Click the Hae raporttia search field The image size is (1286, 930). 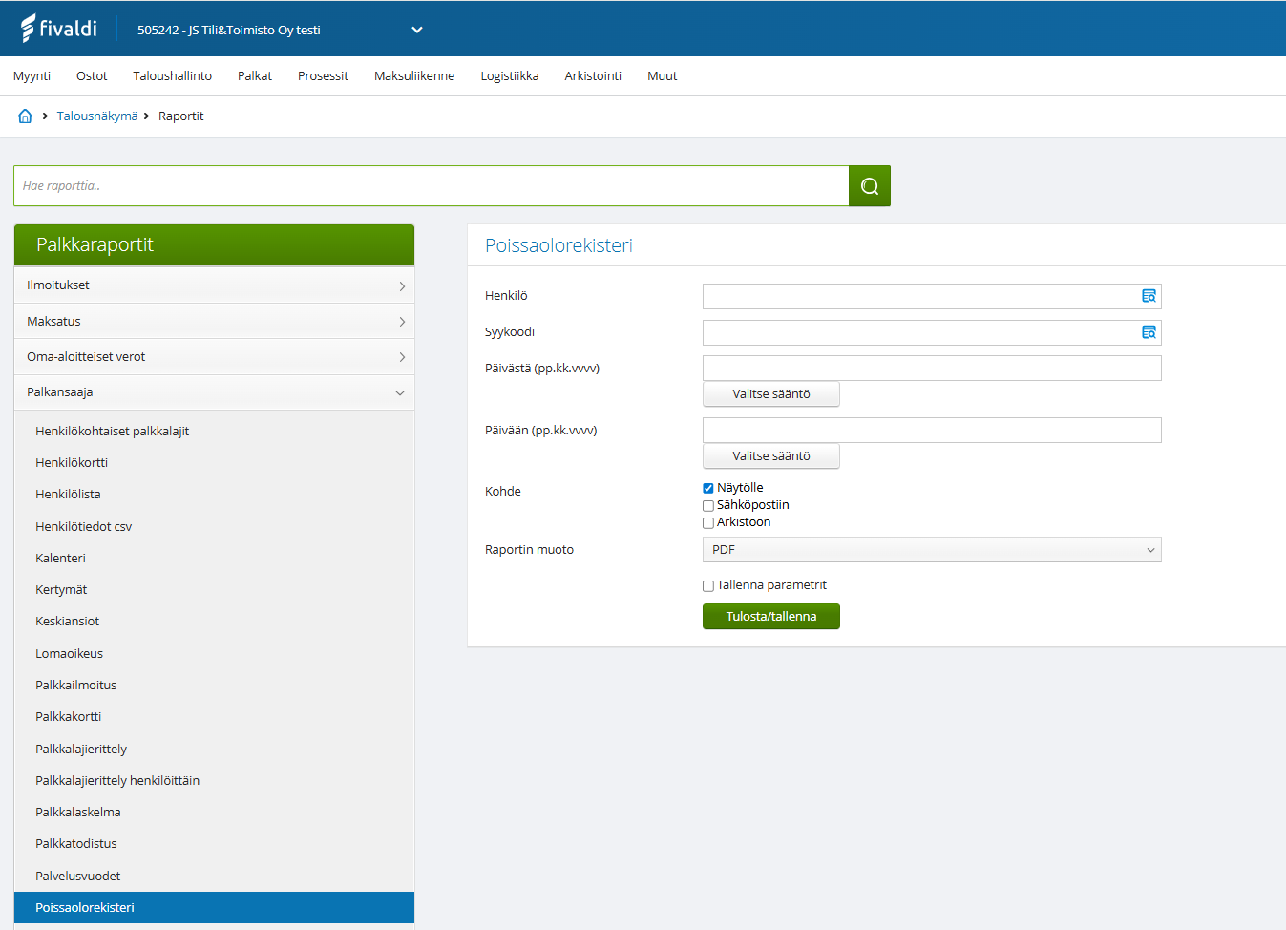432,186
